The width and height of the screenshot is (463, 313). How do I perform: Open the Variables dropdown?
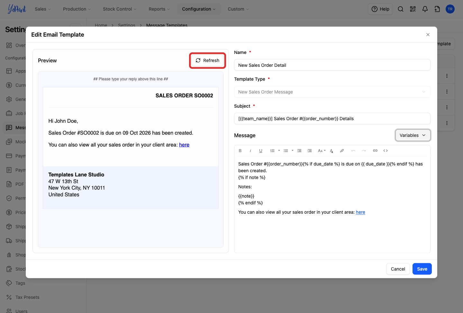pyautogui.click(x=413, y=135)
